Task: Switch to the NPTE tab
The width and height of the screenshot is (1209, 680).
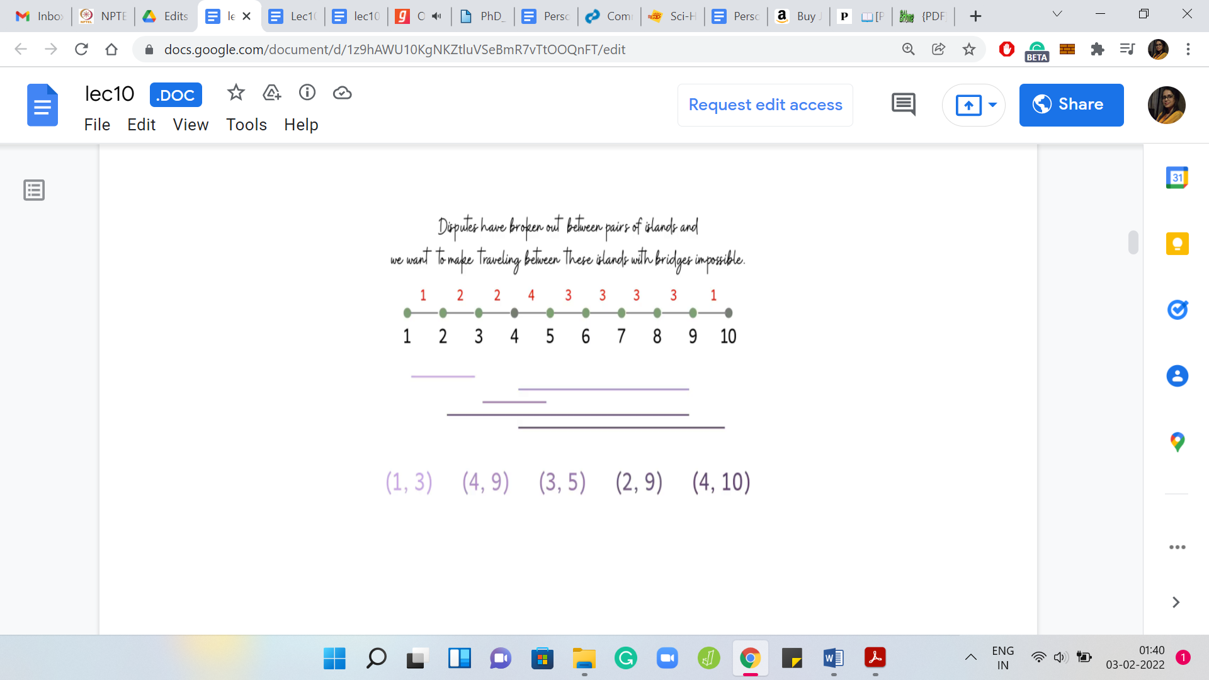Action: 103,16
